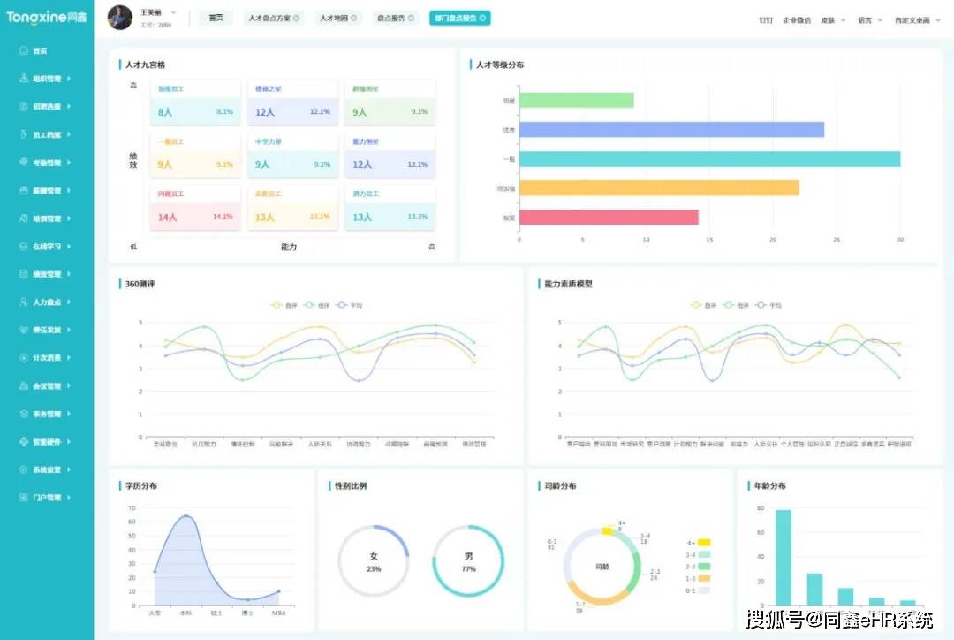The image size is (954, 640).
Task: Click the 钉钉 link in top bar
Action: 766,19
